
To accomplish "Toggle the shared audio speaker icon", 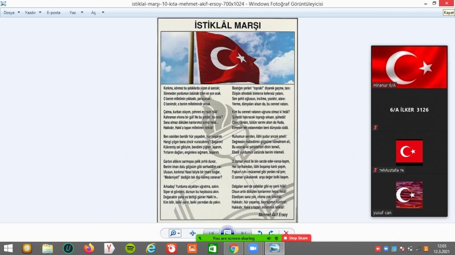I will tap(269, 238).
